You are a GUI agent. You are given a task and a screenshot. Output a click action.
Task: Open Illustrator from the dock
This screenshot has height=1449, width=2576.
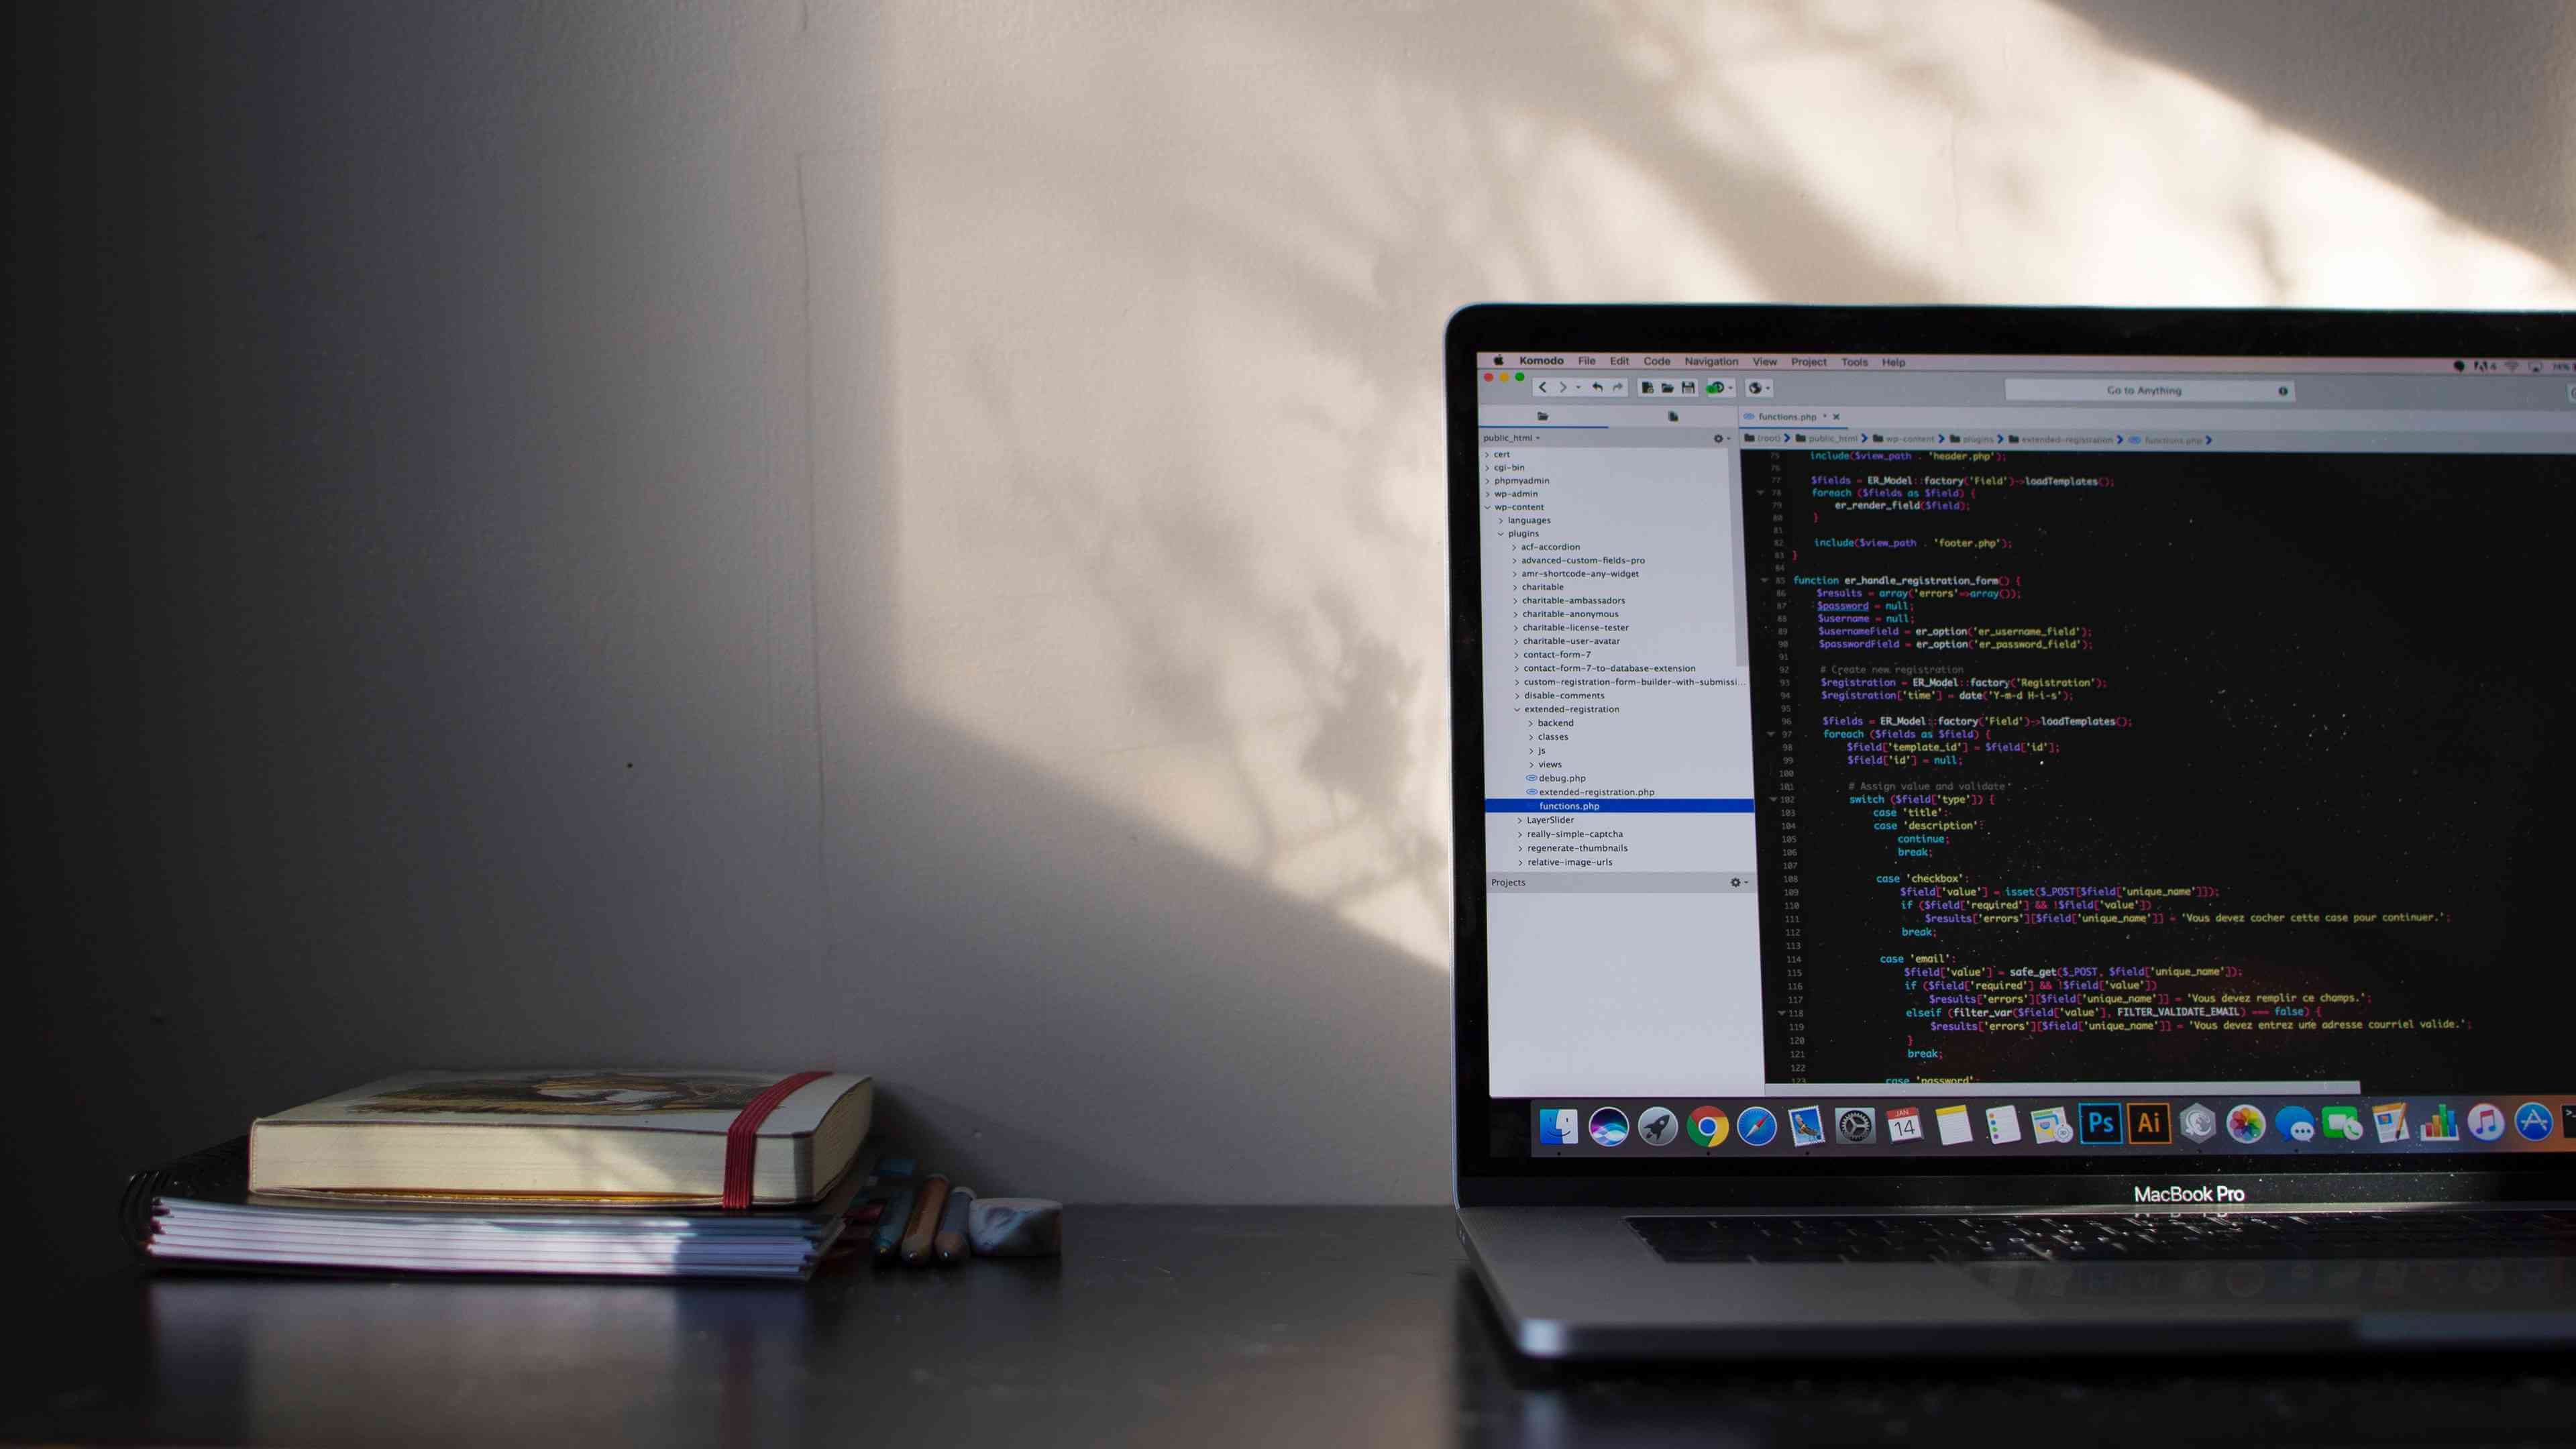tap(2148, 1125)
